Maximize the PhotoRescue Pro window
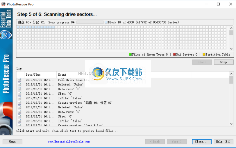Viewport: 236px width, 148px height. (x=218, y=4)
